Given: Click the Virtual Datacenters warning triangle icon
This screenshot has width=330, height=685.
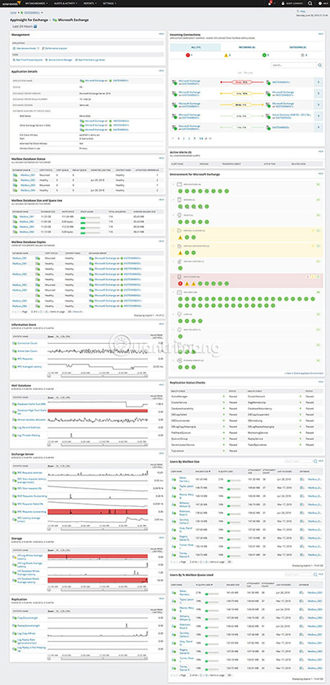Looking at the screenshot, I should [179, 253].
